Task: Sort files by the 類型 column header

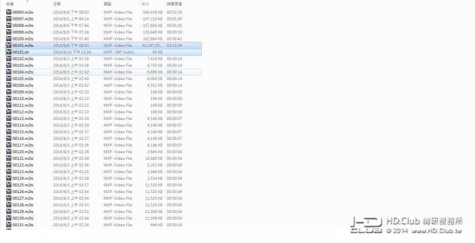Action: [x=107, y=4]
